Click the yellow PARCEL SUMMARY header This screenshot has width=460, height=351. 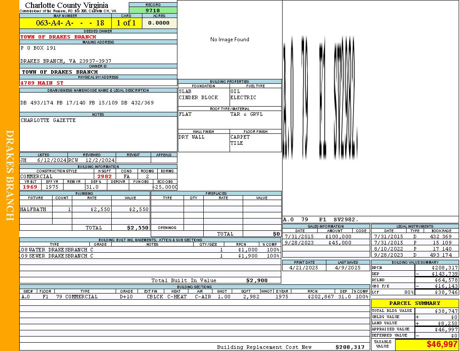coord(414,303)
